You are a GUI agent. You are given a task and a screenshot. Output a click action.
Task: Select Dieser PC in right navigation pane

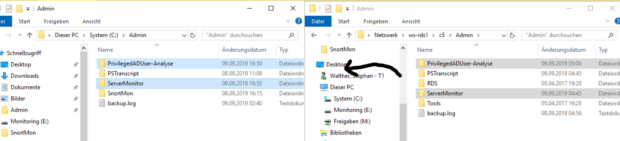(x=342, y=87)
